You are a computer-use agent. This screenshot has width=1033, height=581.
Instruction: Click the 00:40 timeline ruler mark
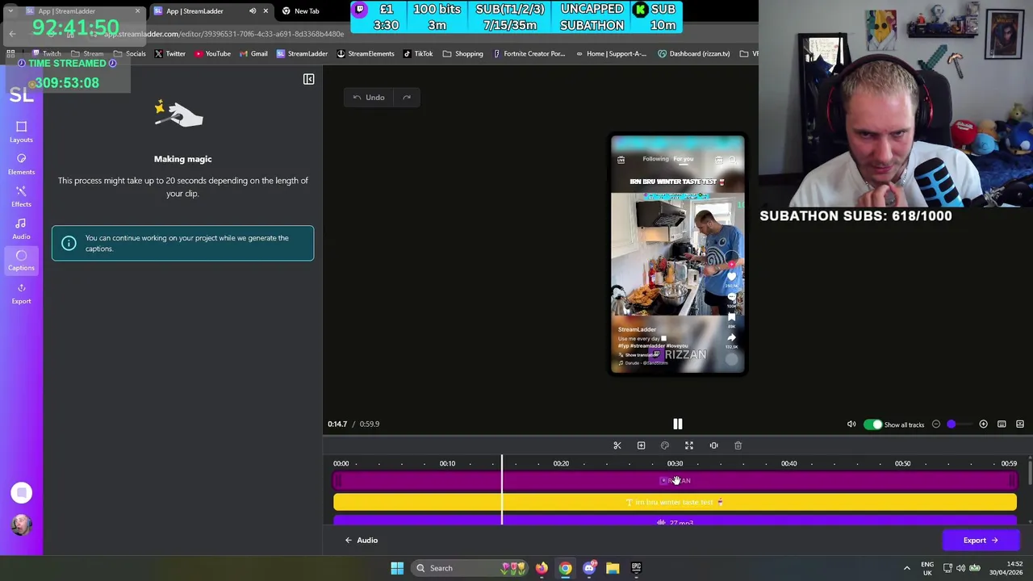788,464
